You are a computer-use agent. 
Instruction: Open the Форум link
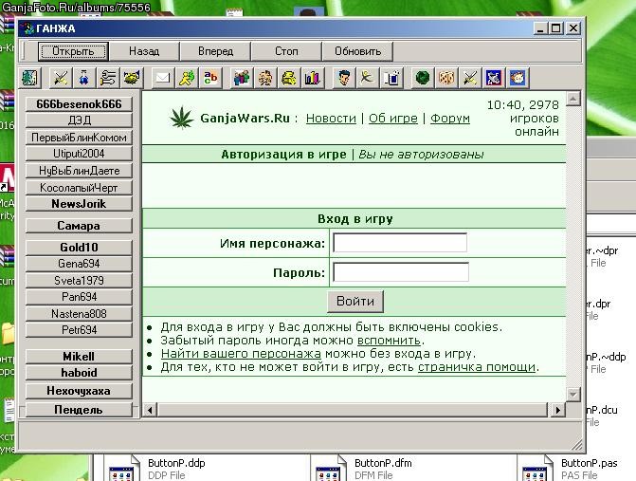pos(450,119)
